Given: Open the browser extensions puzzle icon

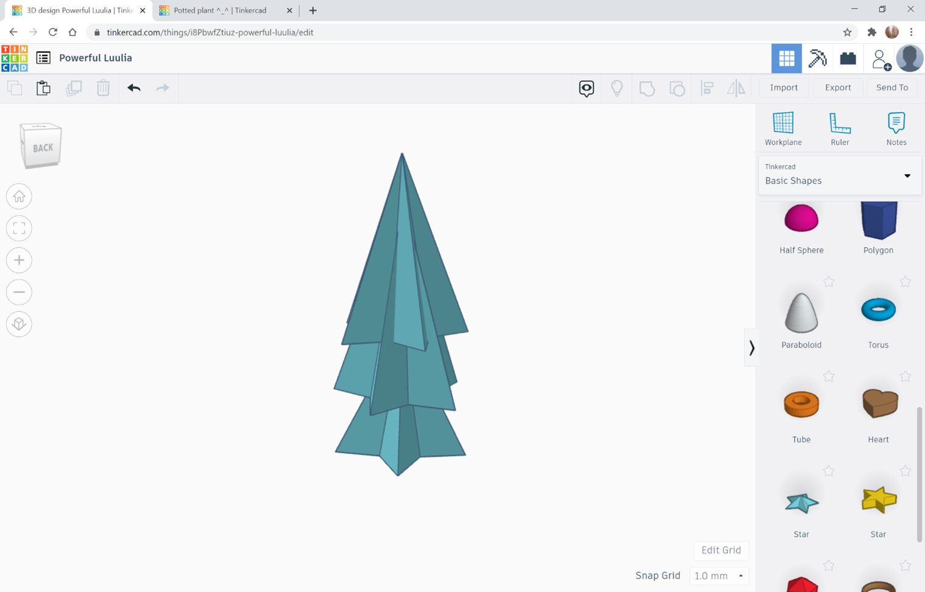Looking at the screenshot, I should 871,32.
